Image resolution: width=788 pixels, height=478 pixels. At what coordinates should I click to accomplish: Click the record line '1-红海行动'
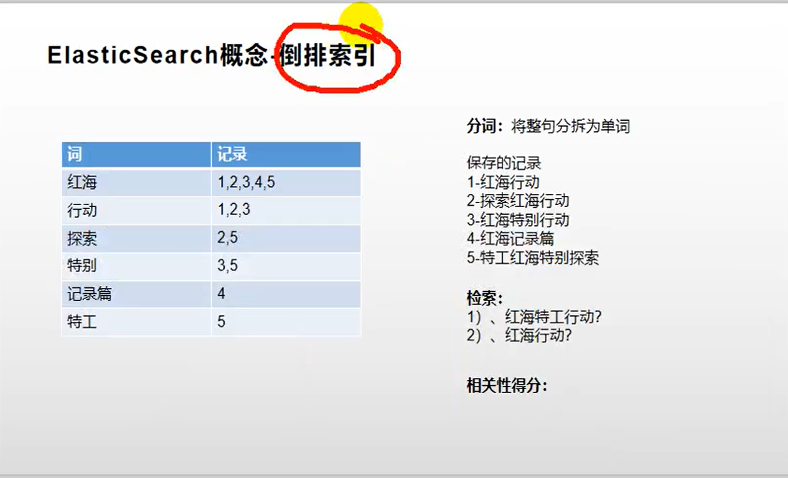coord(502,182)
